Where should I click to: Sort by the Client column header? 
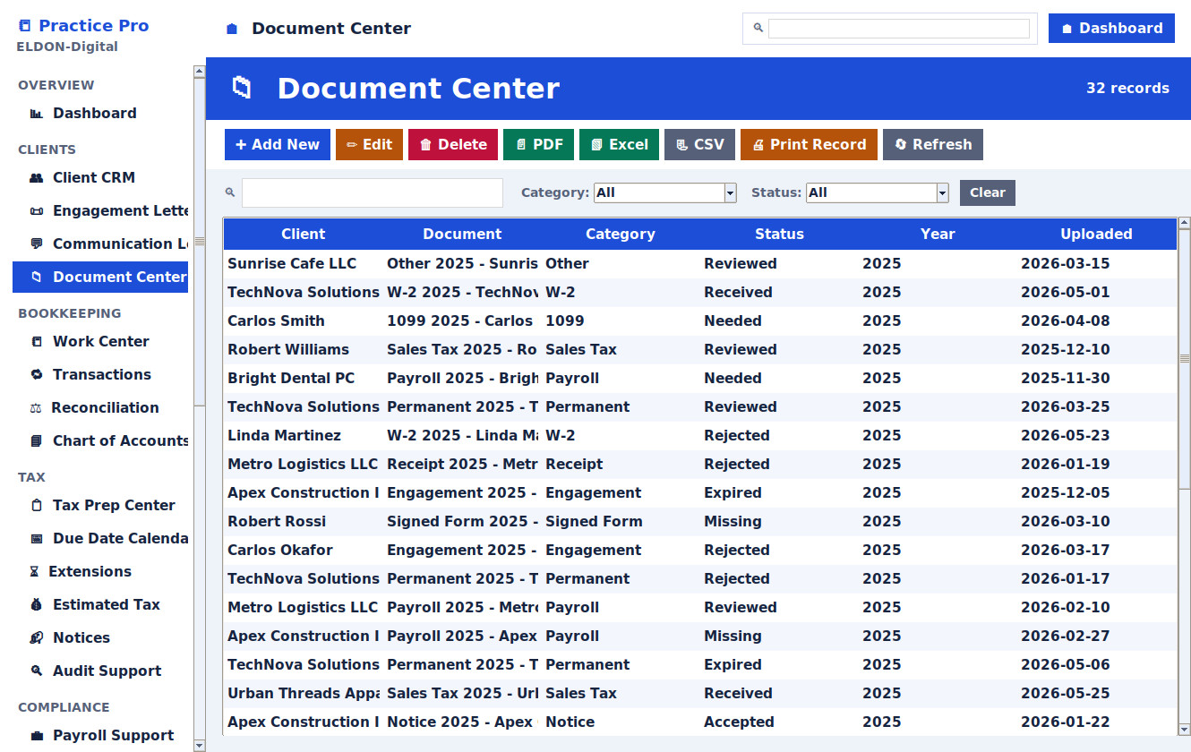303,235
